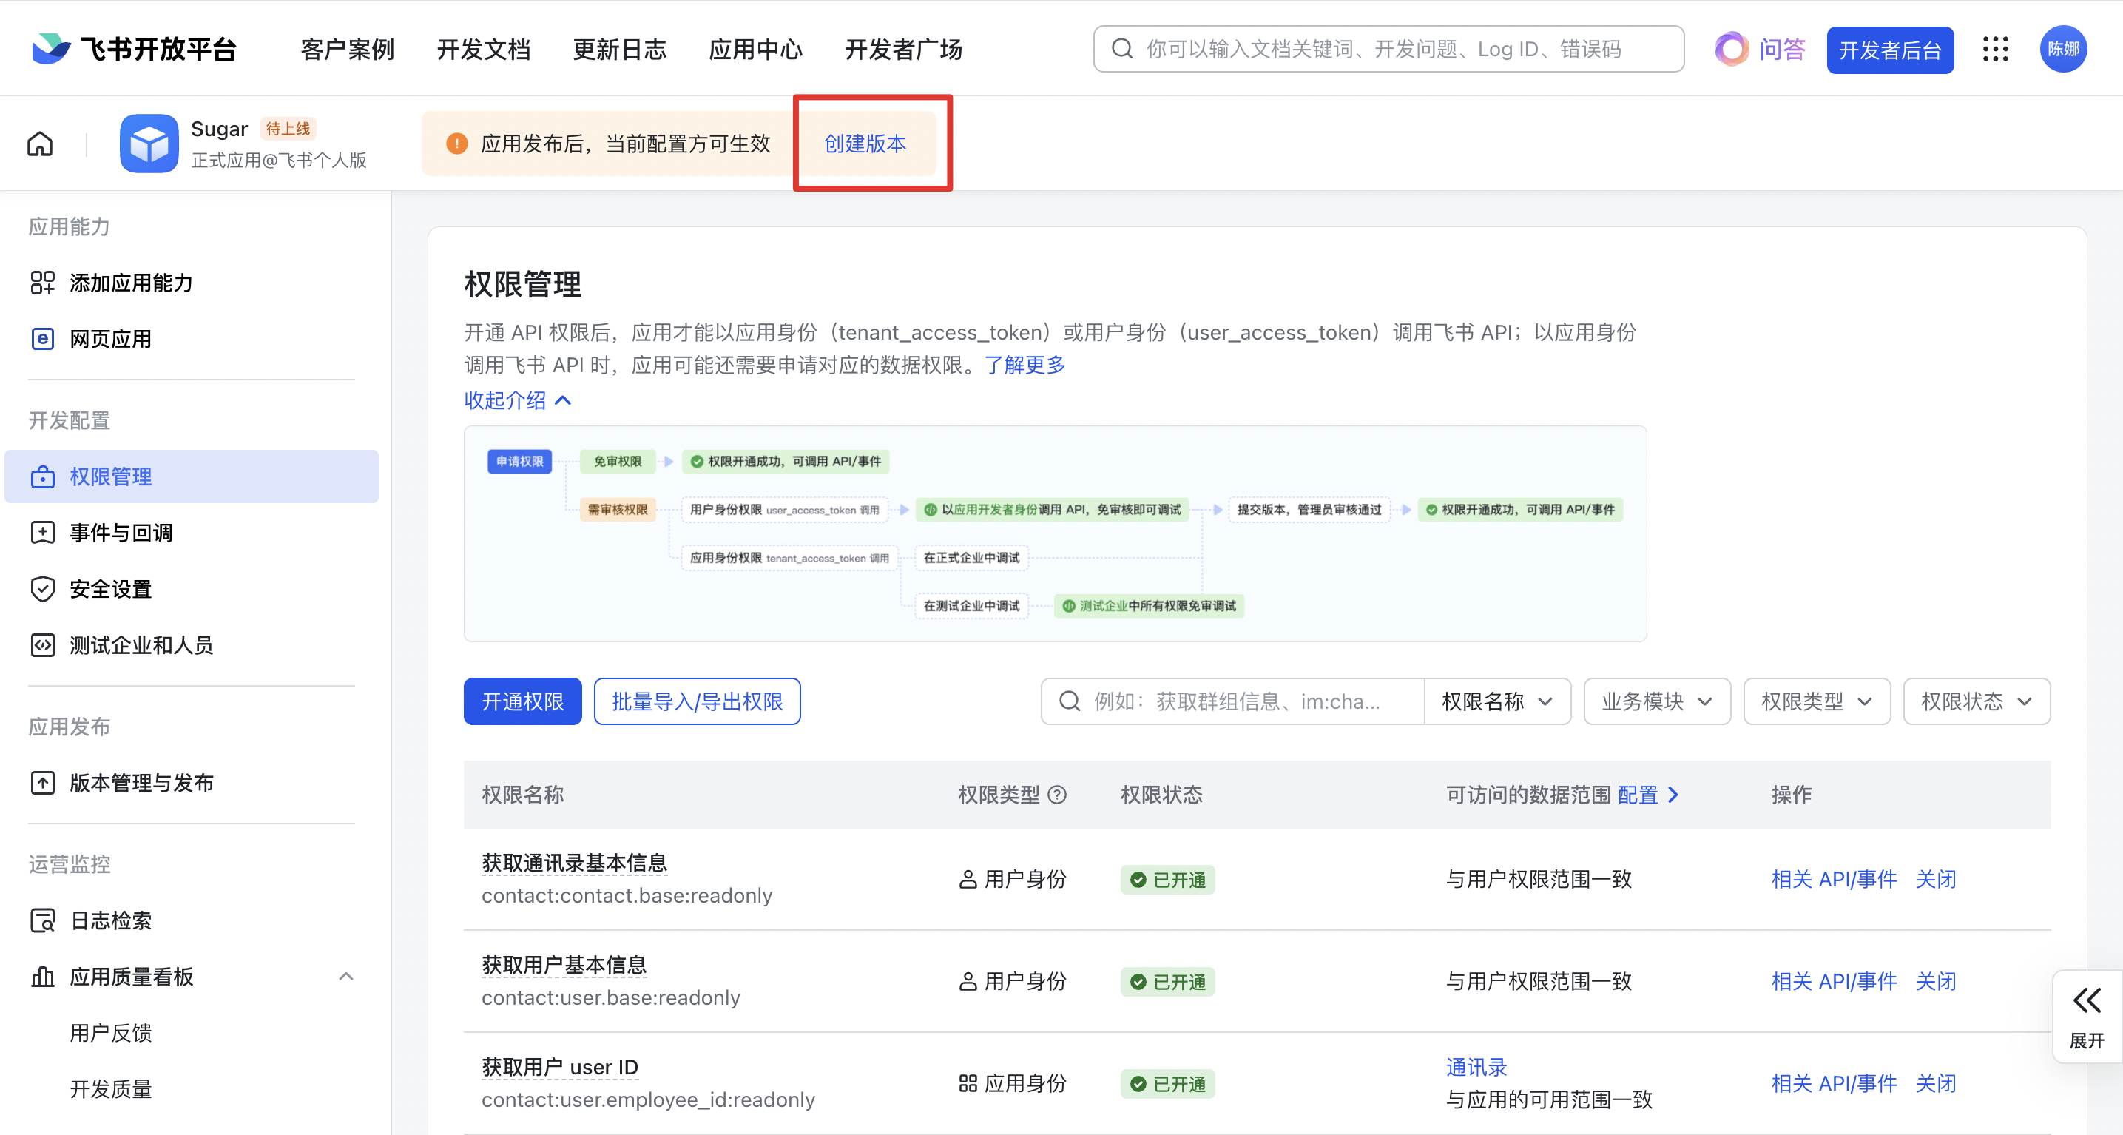
Task: Go to the home icon
Action: point(39,144)
